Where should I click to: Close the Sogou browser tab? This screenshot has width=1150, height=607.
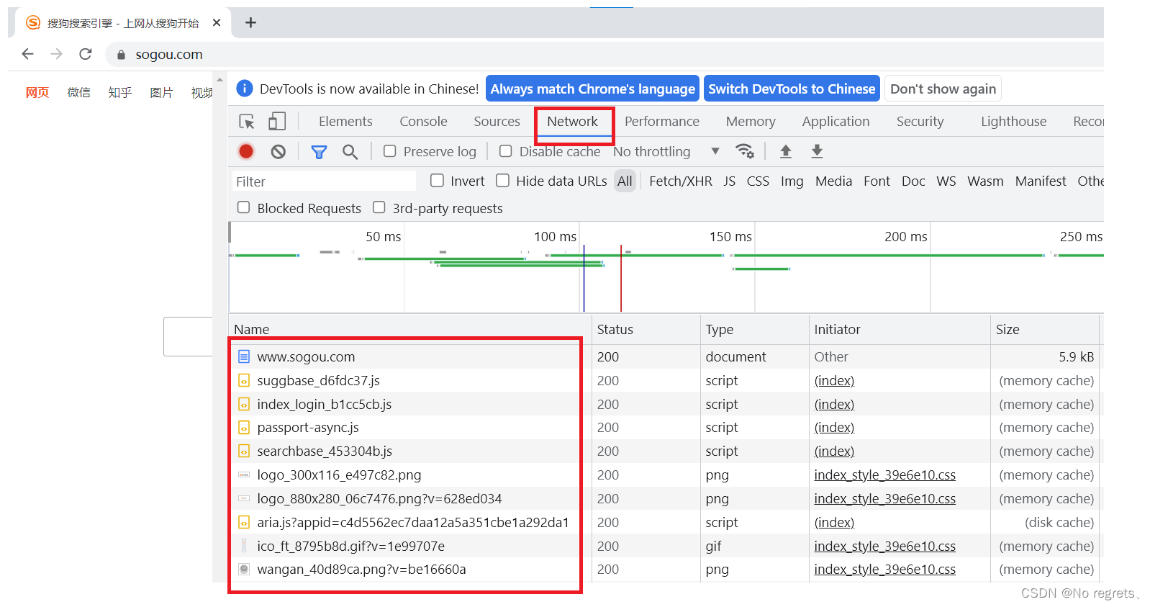click(217, 23)
